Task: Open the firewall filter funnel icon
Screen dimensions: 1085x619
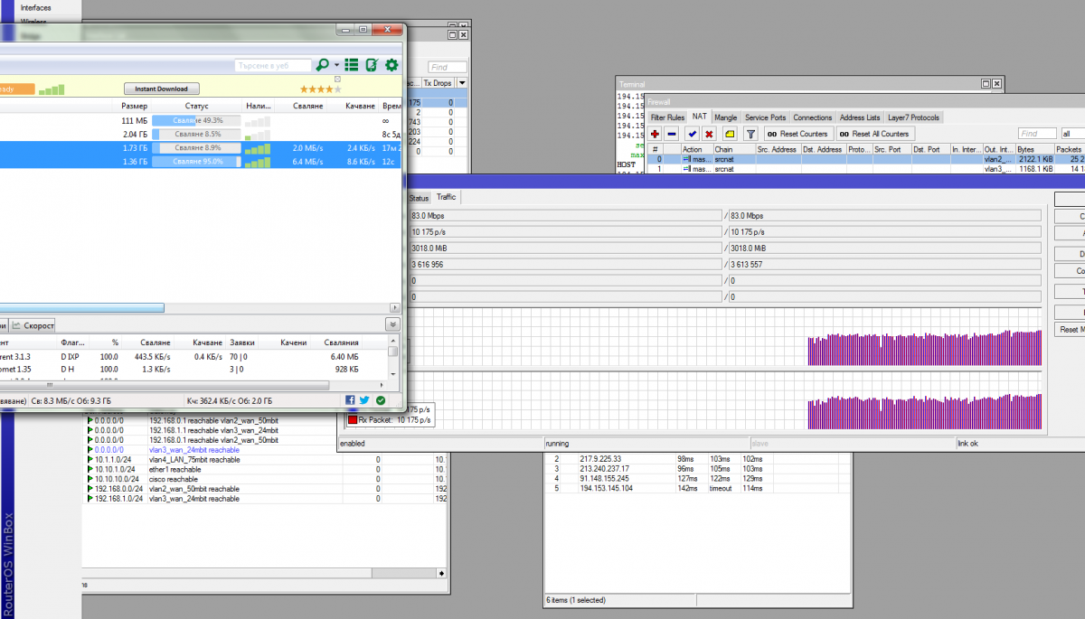Action: pyautogui.click(x=750, y=134)
